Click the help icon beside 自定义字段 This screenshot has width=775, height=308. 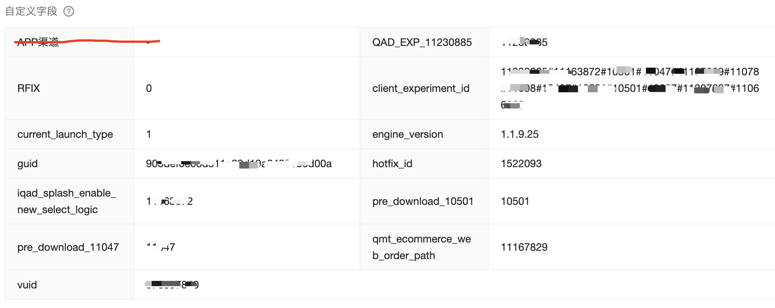[69, 12]
